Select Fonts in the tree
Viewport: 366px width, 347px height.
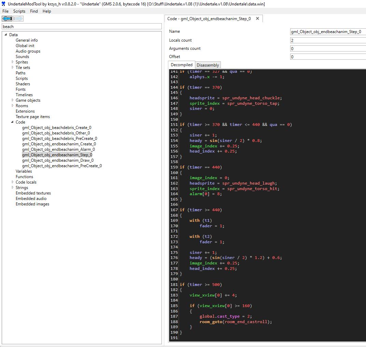click(20, 89)
